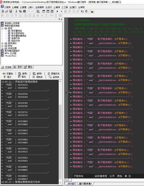Click the Save floppy disk icon
Image resolution: width=144 pixels, height=186 pixels.
point(11,11)
